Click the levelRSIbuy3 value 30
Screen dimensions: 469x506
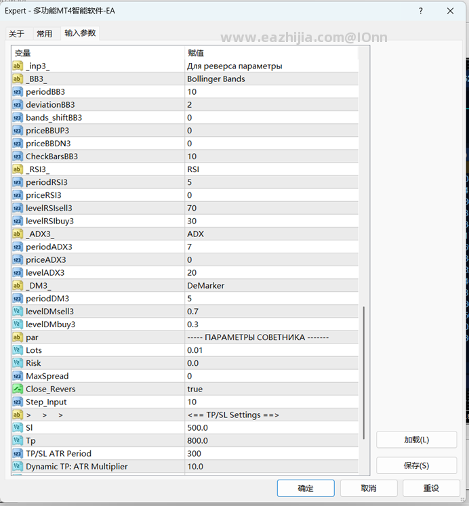click(x=192, y=221)
